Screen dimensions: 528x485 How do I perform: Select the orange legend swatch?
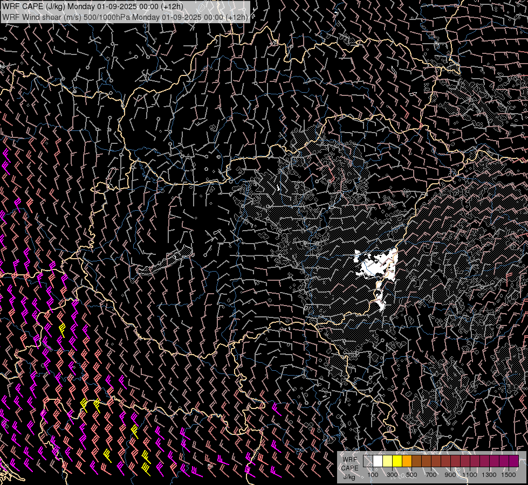407,461
